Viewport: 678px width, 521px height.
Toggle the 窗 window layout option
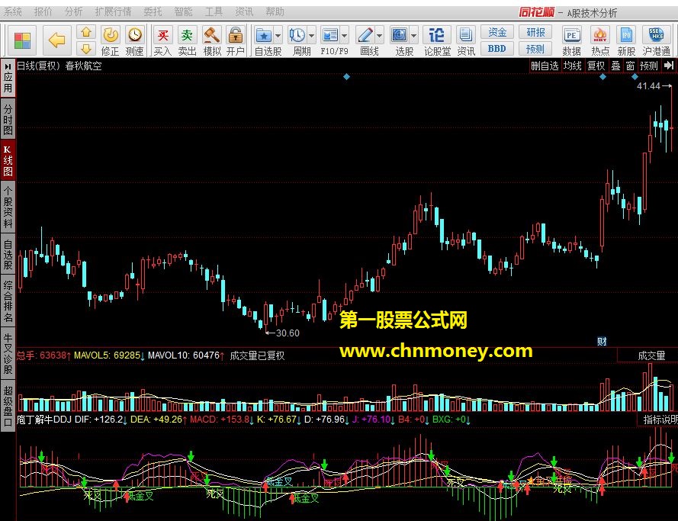[631, 66]
